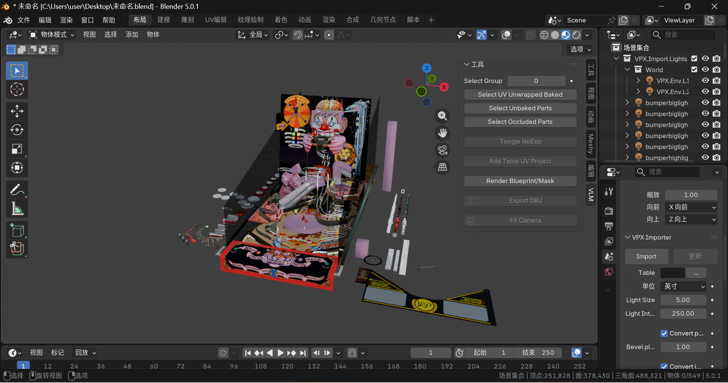Toggle camera view in viewport
728x383 pixels.
tap(442, 150)
